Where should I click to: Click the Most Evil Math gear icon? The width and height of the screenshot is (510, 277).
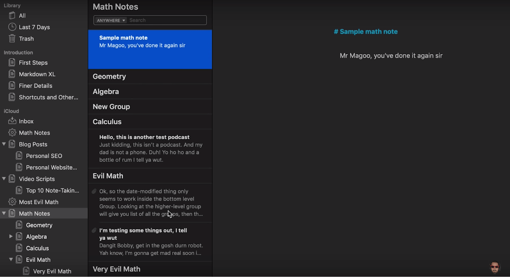[x=13, y=202]
